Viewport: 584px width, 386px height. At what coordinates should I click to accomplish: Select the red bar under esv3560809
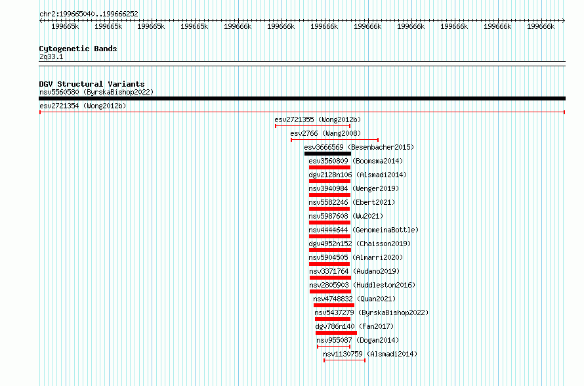[x=329, y=167]
